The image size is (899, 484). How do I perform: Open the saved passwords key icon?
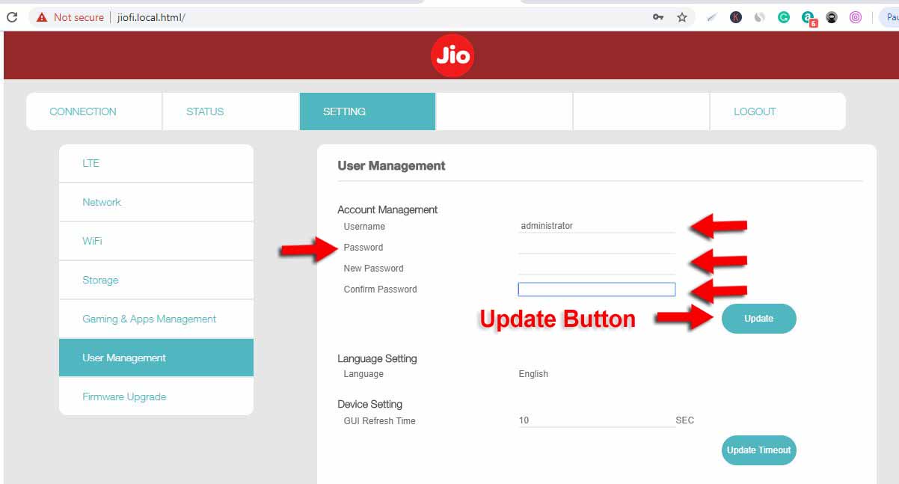[x=657, y=16]
